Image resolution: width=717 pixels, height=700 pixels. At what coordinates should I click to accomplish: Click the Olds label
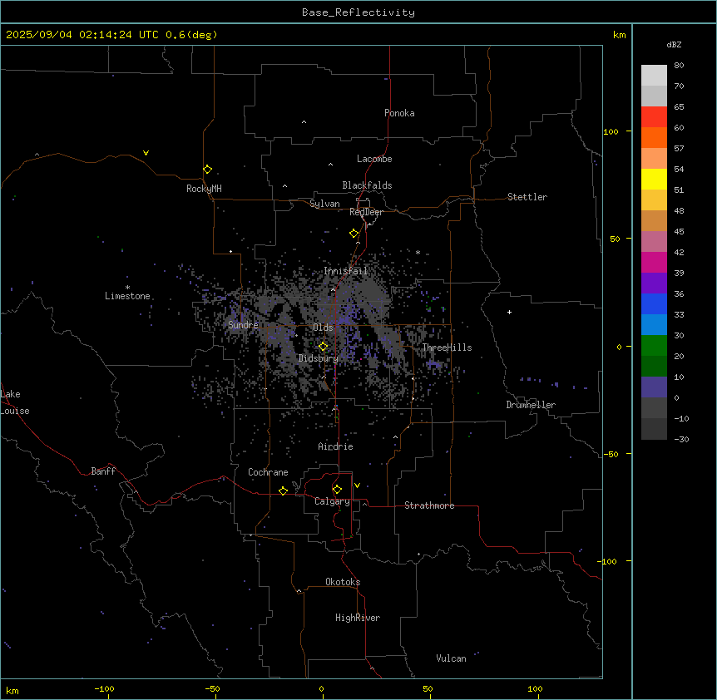(x=323, y=328)
